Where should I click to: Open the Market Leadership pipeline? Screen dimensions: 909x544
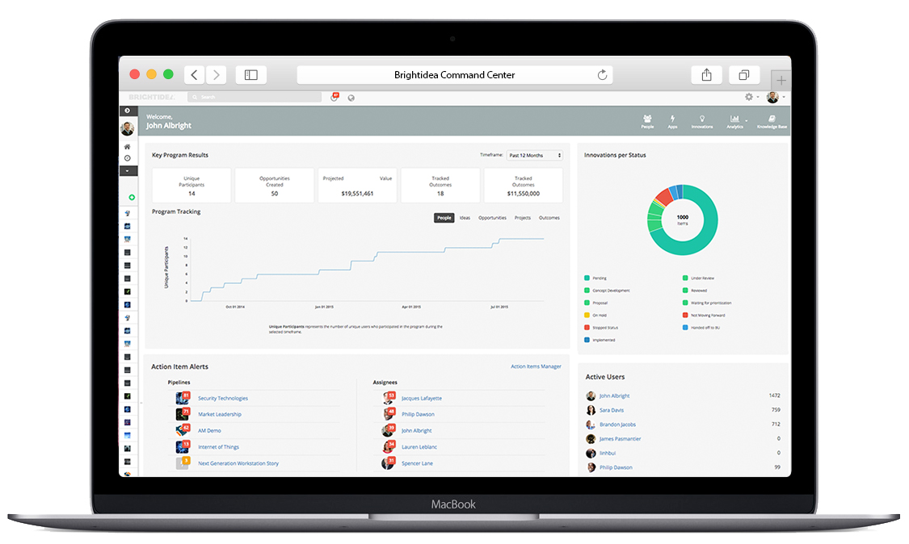[220, 414]
